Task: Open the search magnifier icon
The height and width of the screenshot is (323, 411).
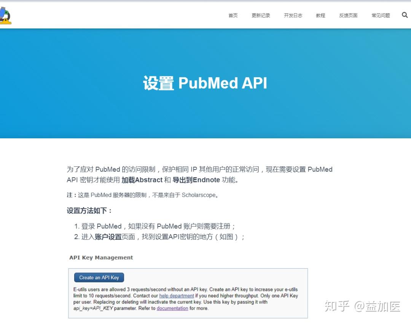Action: tap(404, 15)
